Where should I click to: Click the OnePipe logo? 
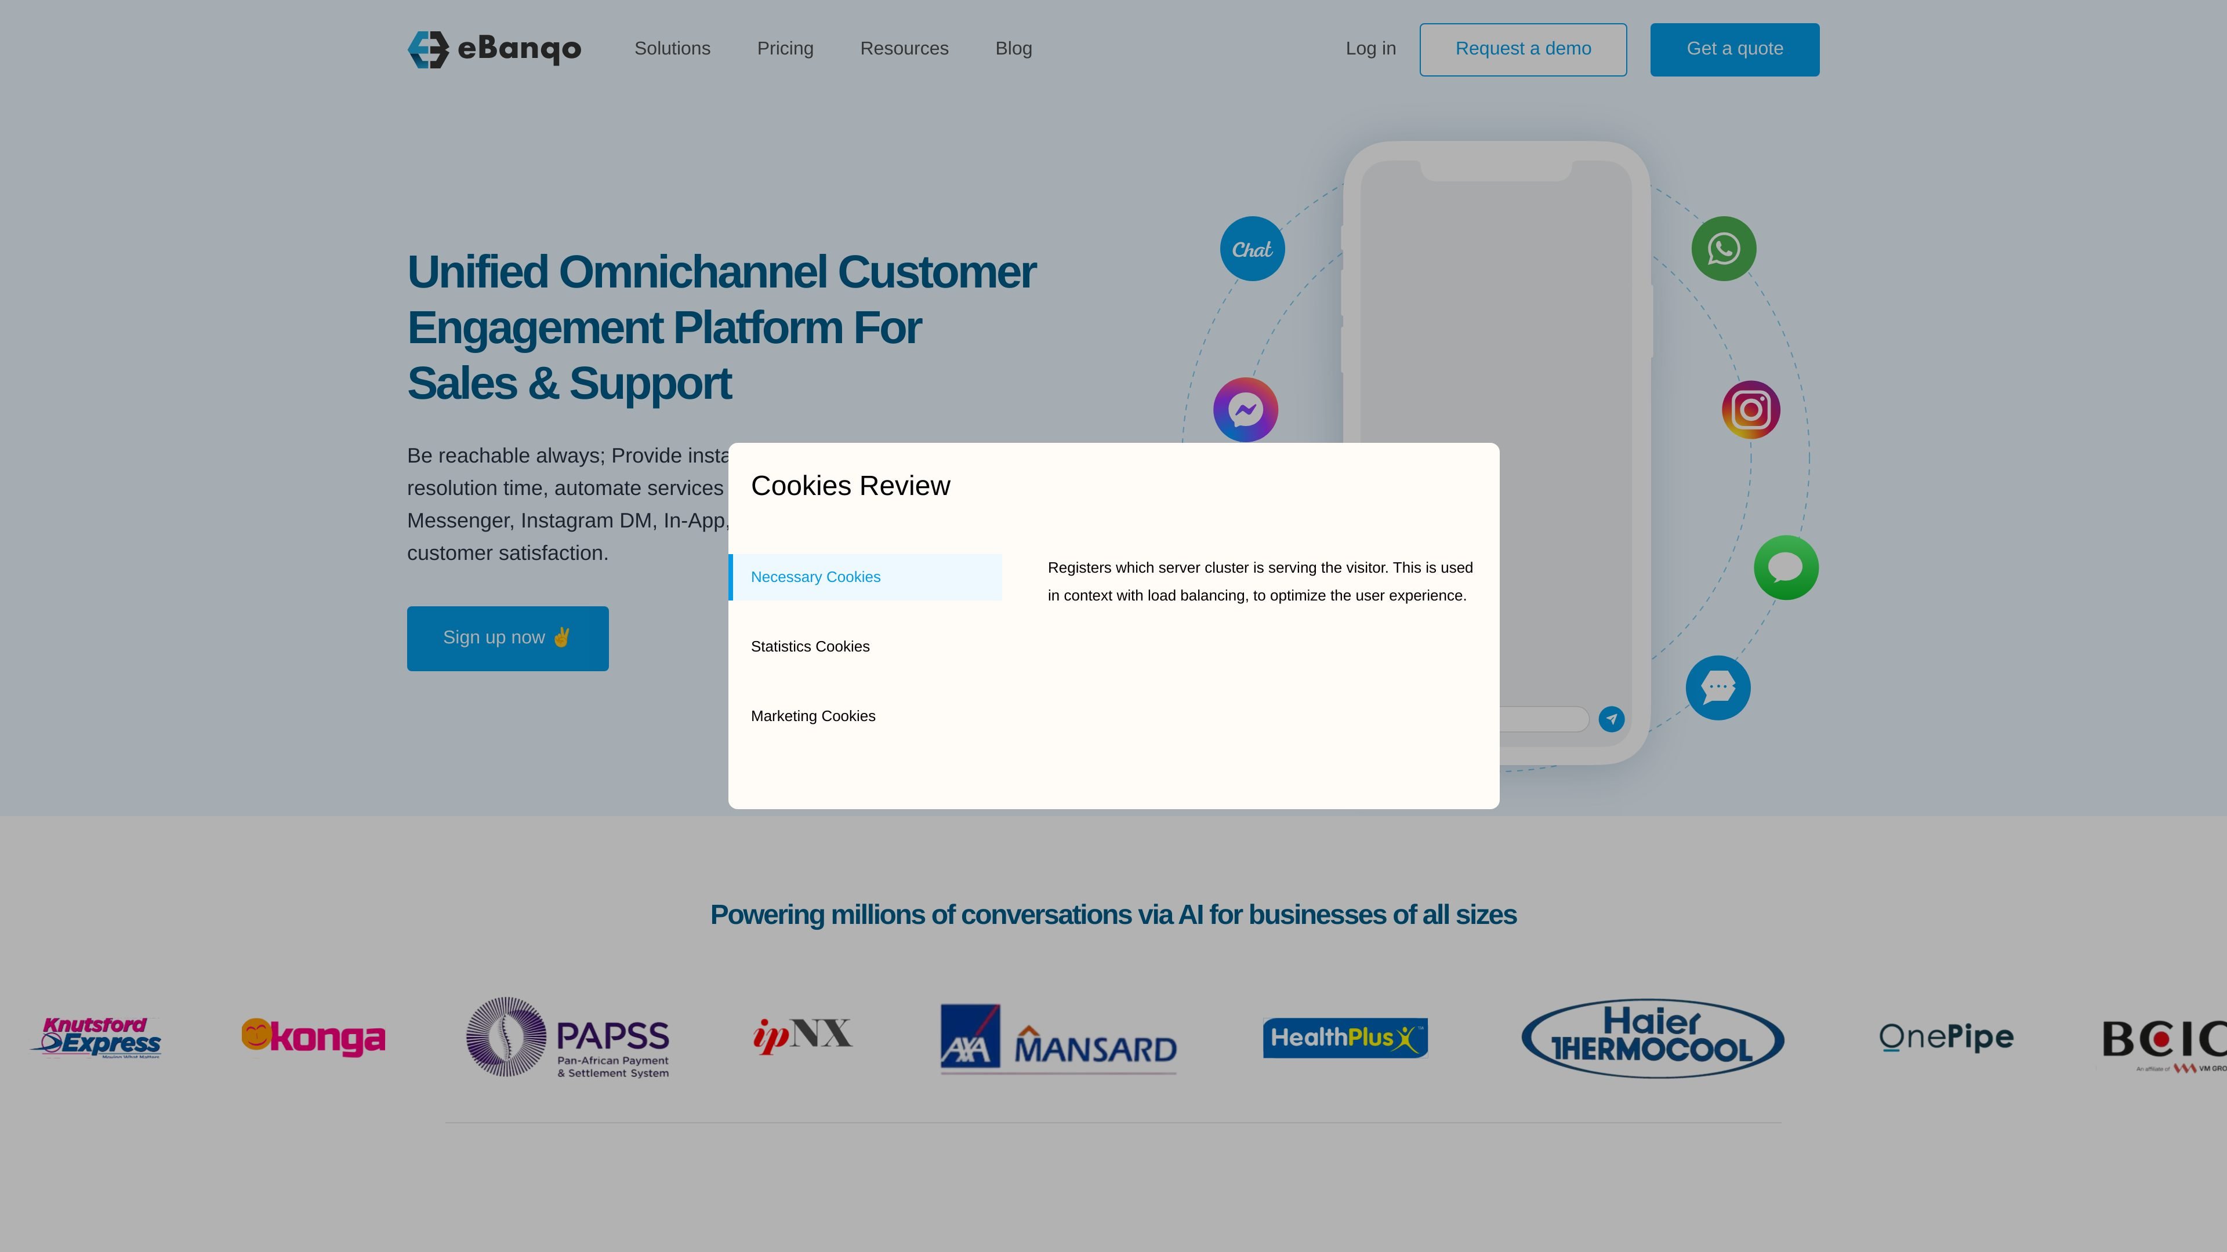1946,1037
